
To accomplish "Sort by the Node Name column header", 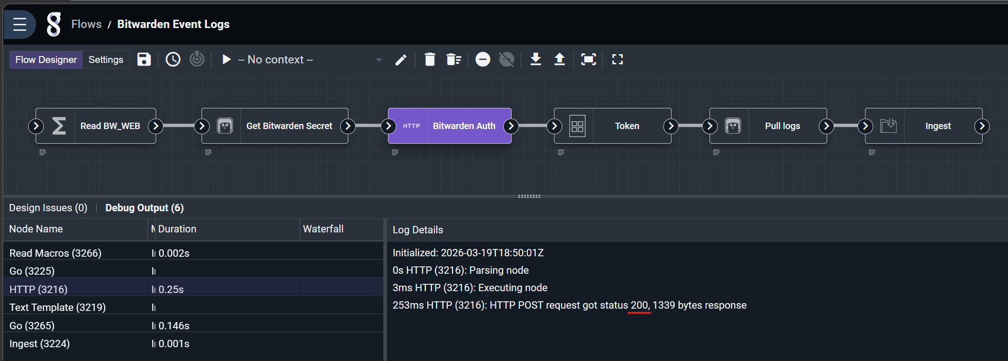I will 76,229.
